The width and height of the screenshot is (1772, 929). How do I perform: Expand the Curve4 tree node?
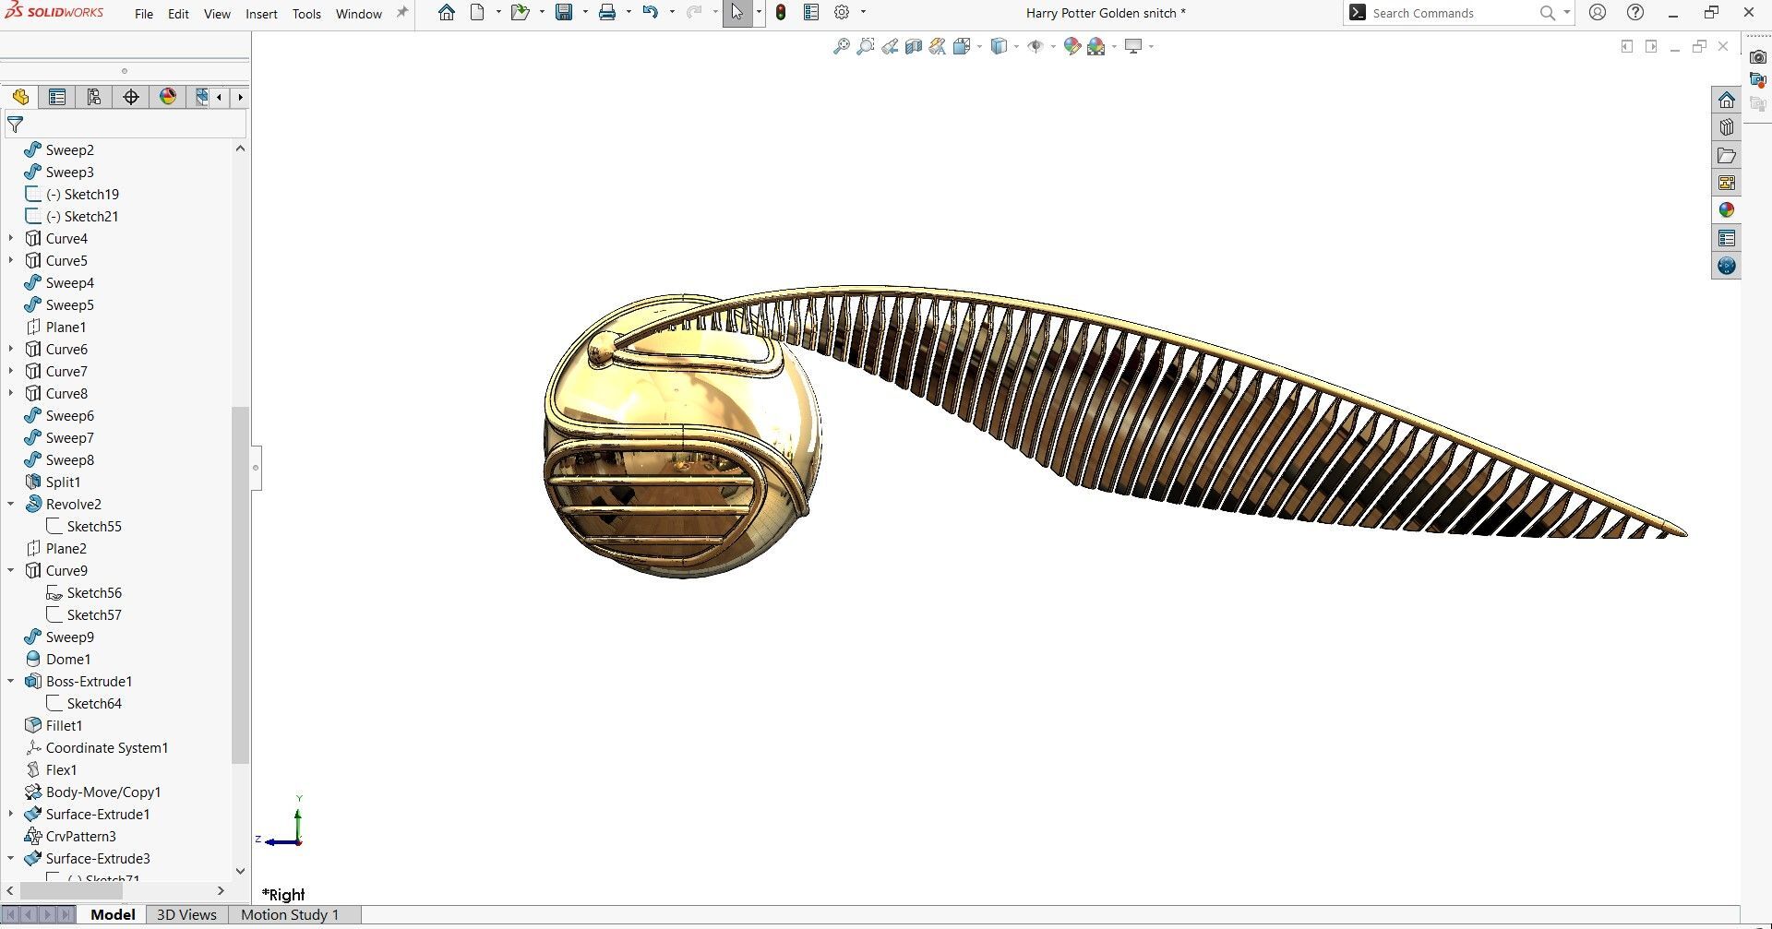pos(11,238)
